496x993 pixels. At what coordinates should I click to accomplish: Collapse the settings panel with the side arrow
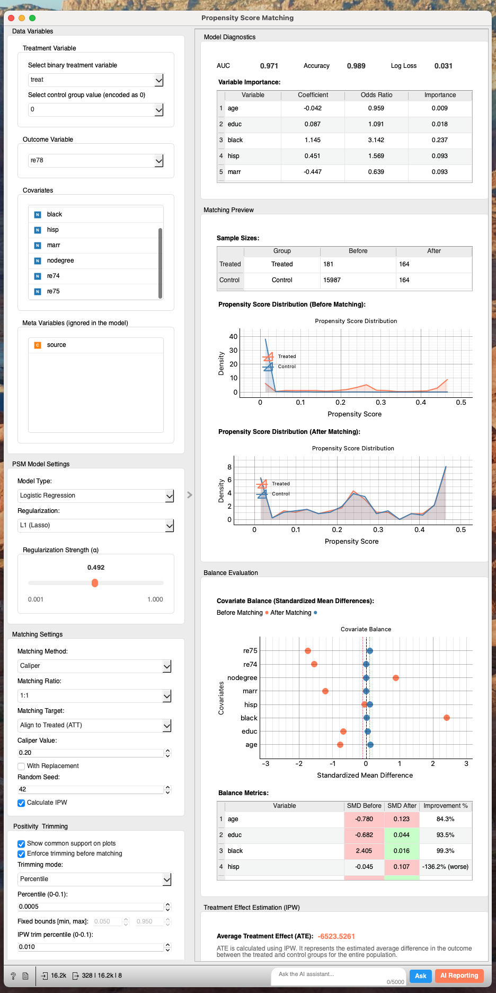pyautogui.click(x=190, y=495)
